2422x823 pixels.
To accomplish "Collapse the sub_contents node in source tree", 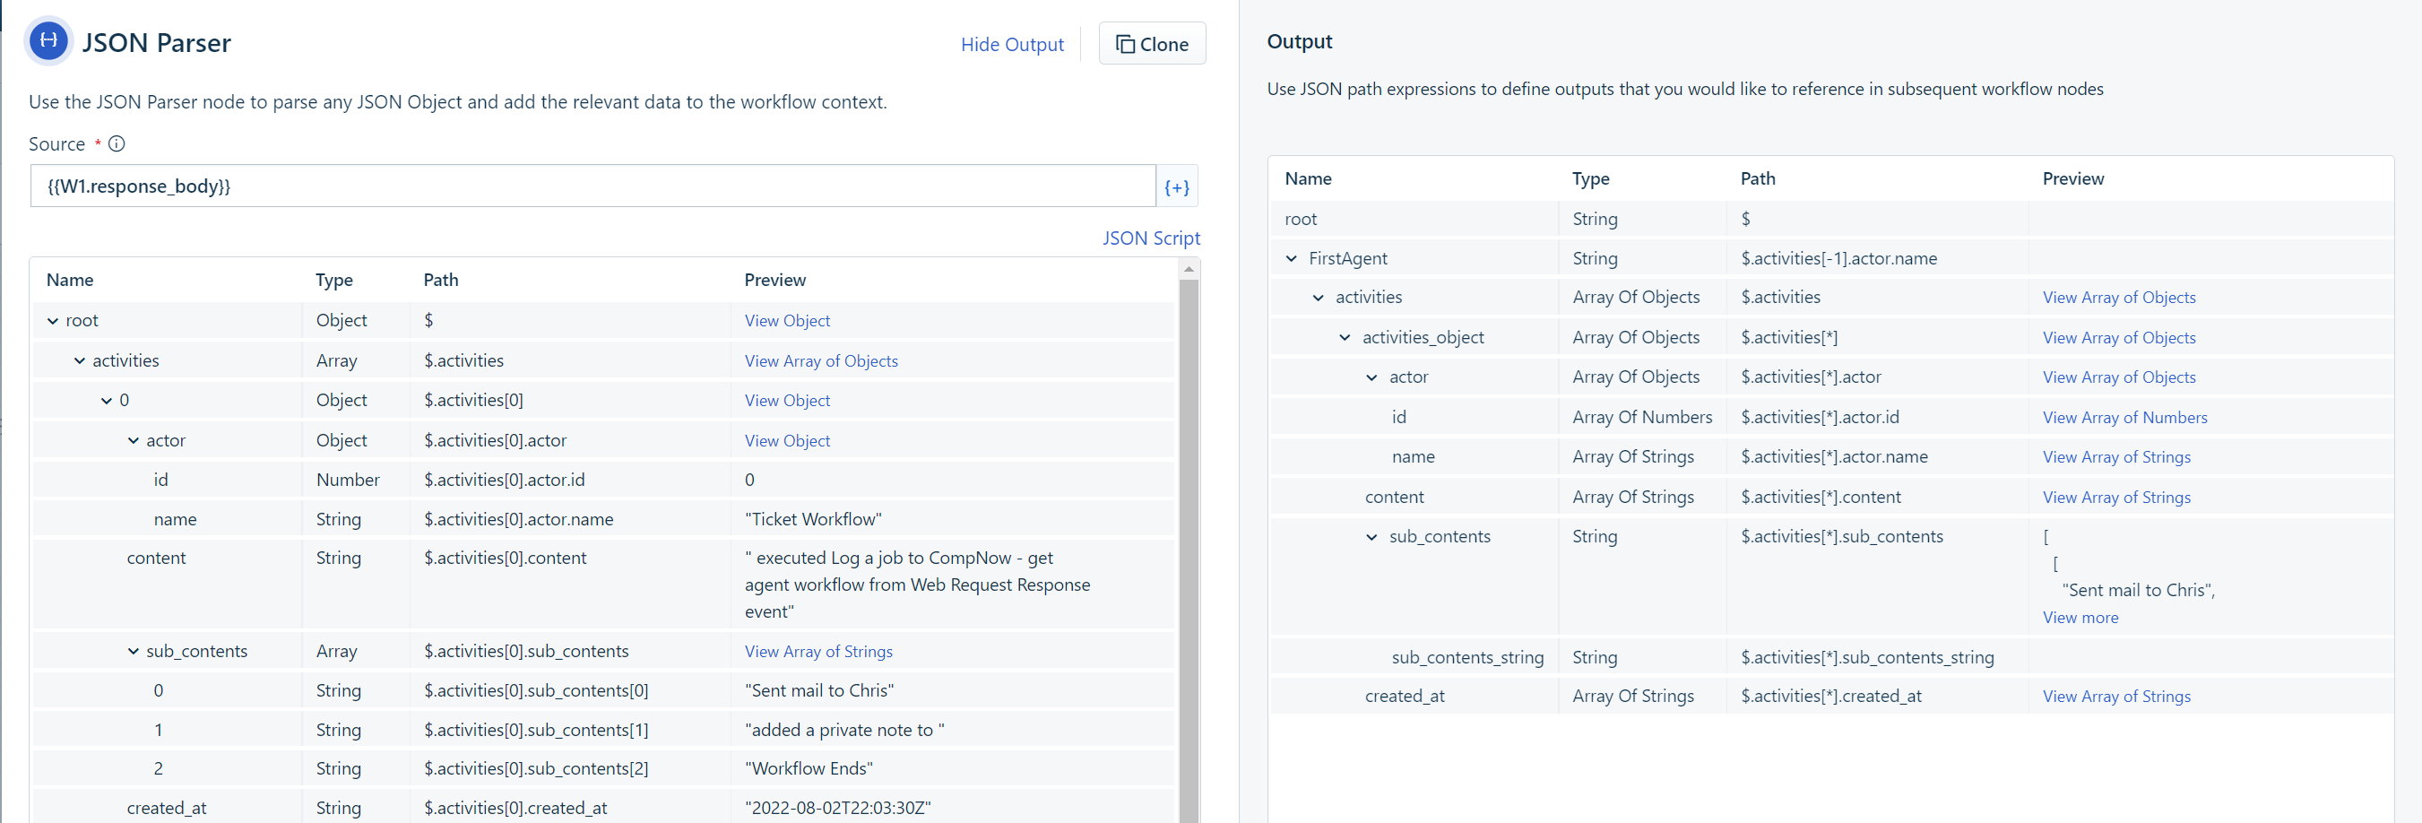I will (133, 651).
